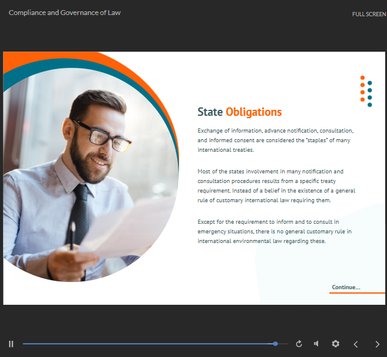Click the unplayed end of the seekbar
This screenshot has height=357, width=387.
click(x=283, y=344)
